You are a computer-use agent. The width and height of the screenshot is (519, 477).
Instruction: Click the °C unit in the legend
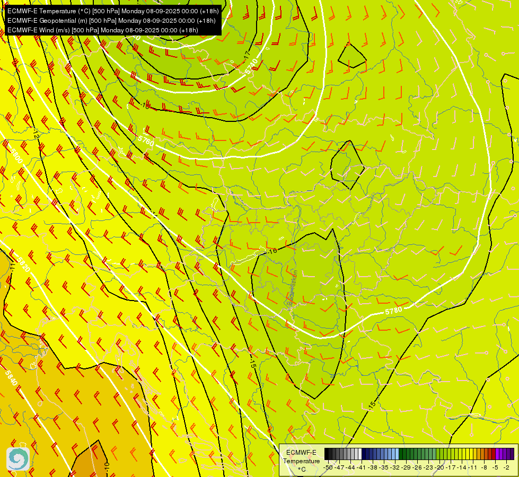coord(302,470)
